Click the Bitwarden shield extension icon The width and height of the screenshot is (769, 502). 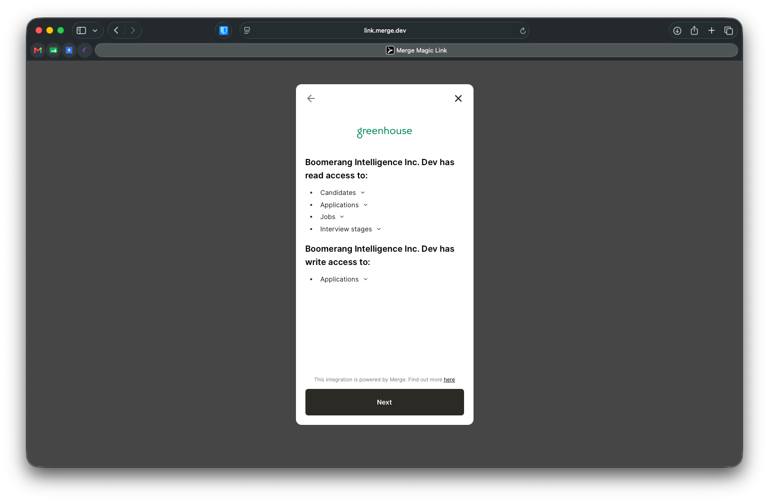click(x=224, y=31)
